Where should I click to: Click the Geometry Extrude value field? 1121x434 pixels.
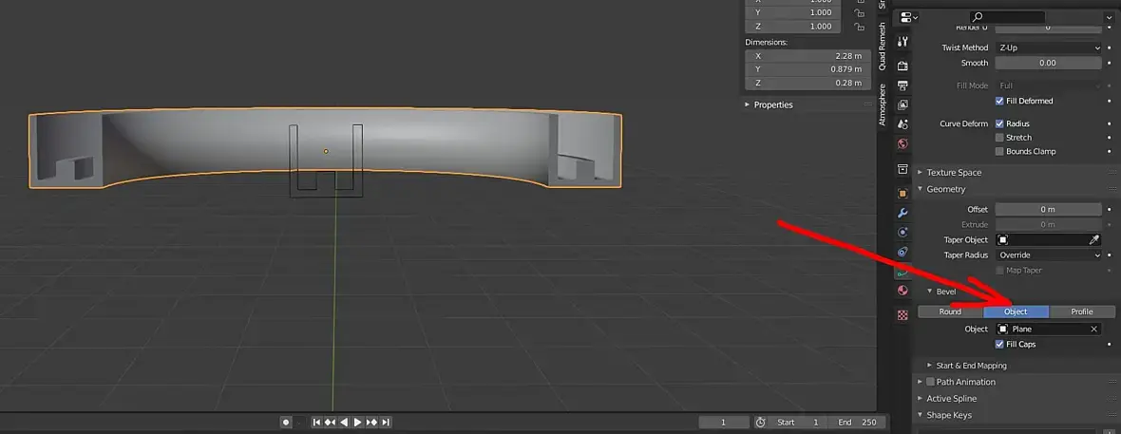(x=1048, y=224)
